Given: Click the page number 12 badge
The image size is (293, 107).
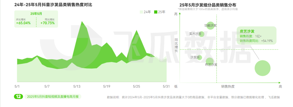Looking at the screenshot, I should click(18, 96).
